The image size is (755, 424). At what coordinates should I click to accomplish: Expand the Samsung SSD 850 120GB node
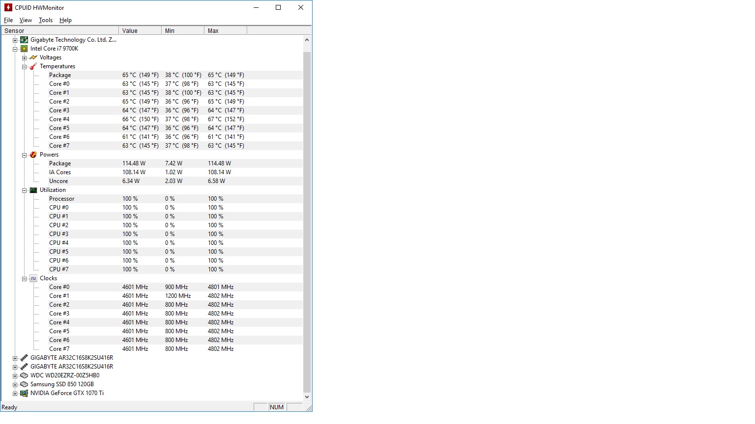pyautogui.click(x=15, y=385)
